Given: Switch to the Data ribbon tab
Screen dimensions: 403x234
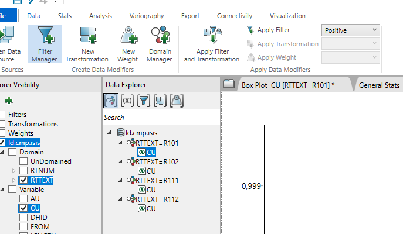Looking at the screenshot, I should pos(33,16).
